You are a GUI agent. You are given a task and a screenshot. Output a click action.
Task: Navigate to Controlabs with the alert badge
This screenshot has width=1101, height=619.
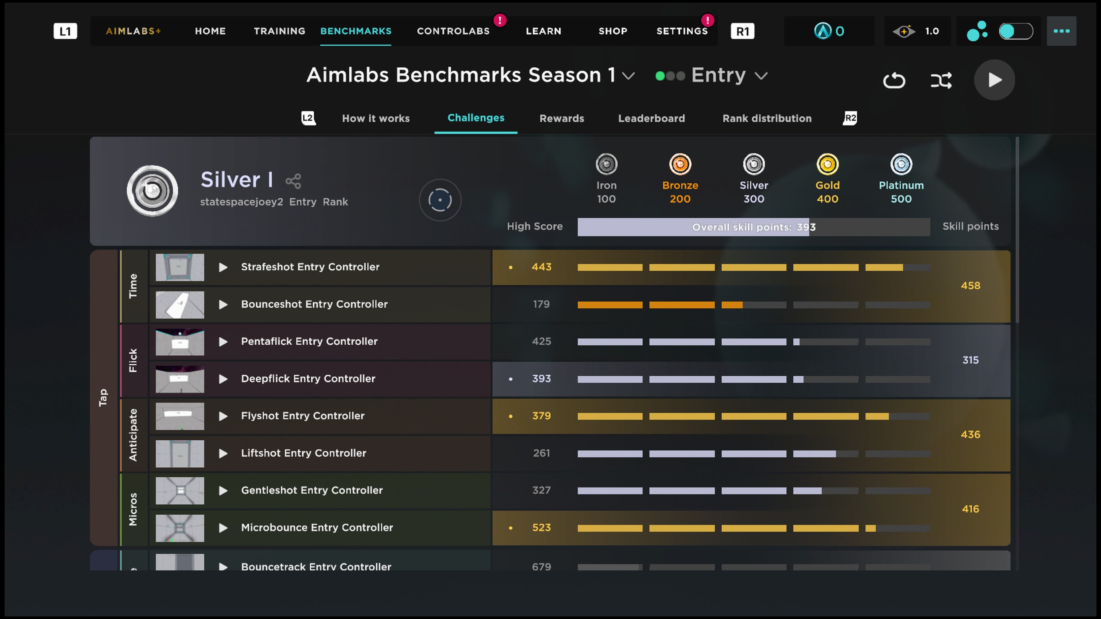tap(453, 31)
